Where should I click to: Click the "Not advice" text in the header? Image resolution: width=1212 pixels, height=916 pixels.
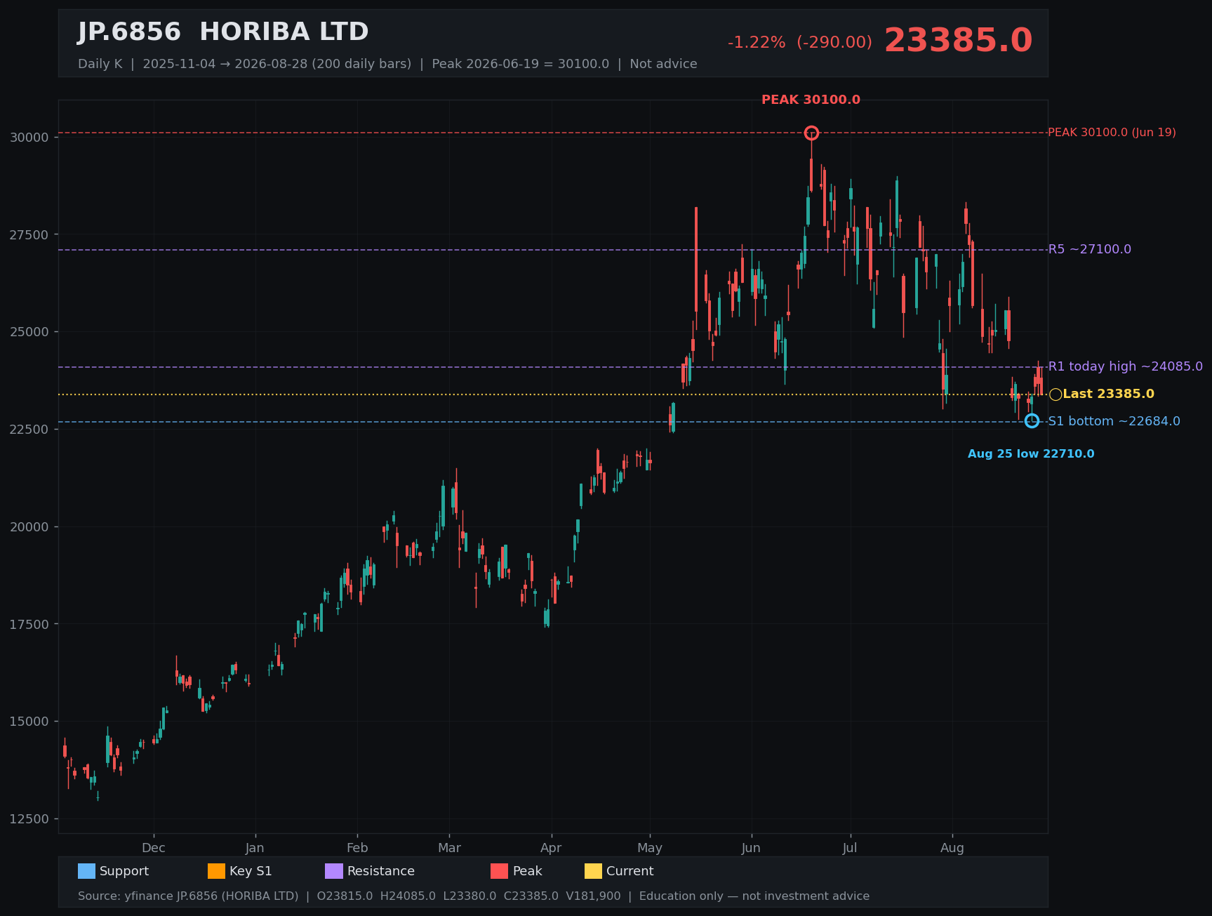pyautogui.click(x=663, y=64)
